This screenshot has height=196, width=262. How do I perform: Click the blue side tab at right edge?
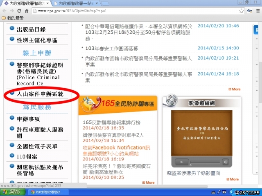tap(256, 30)
